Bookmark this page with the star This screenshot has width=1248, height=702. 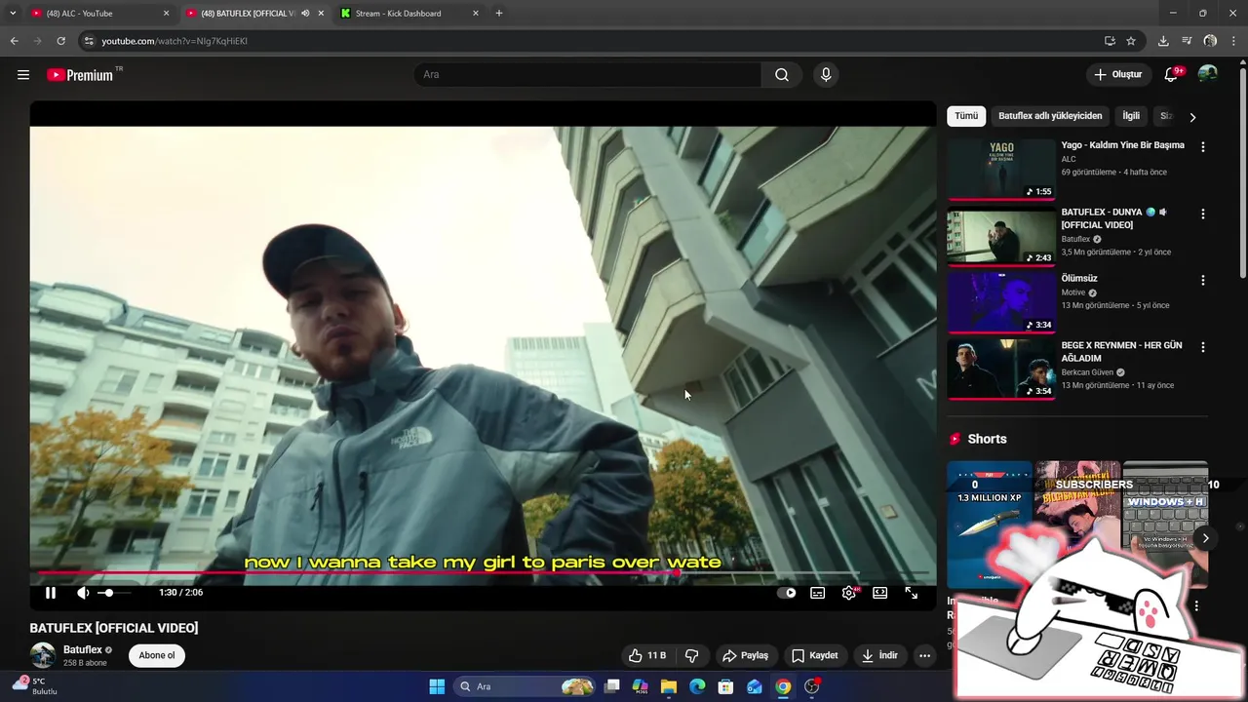[x=1131, y=41]
